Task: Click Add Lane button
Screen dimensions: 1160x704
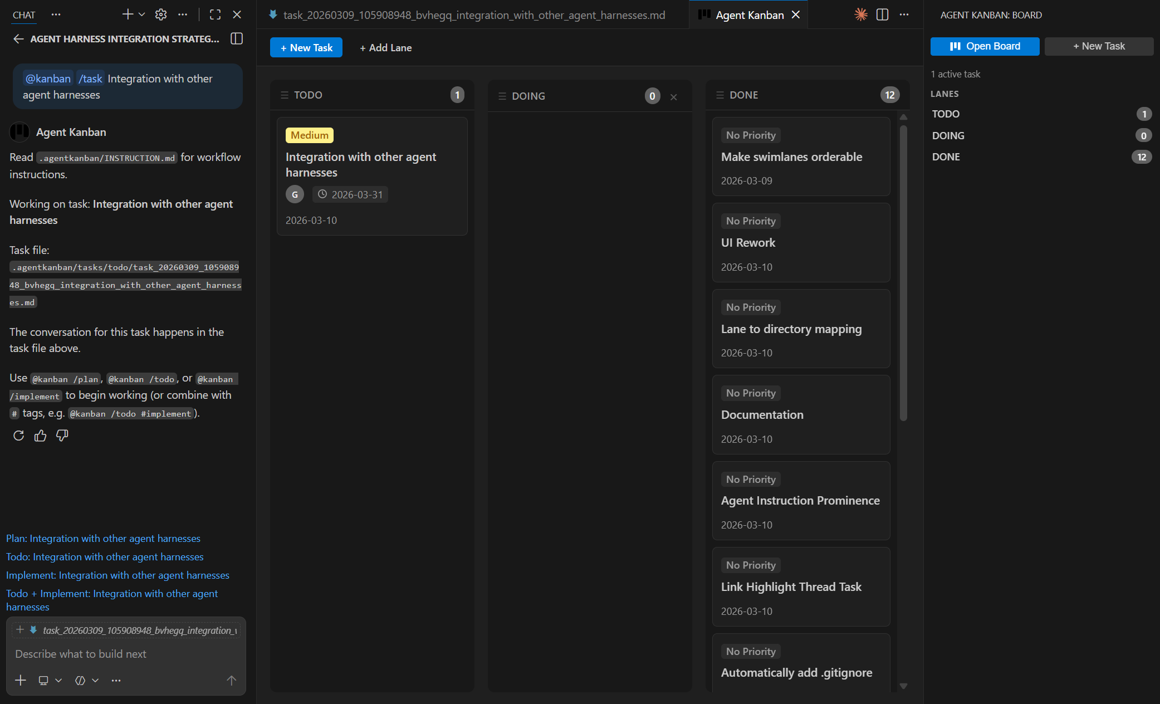Action: click(x=386, y=47)
